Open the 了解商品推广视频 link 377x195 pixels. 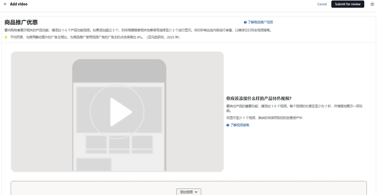point(260,22)
